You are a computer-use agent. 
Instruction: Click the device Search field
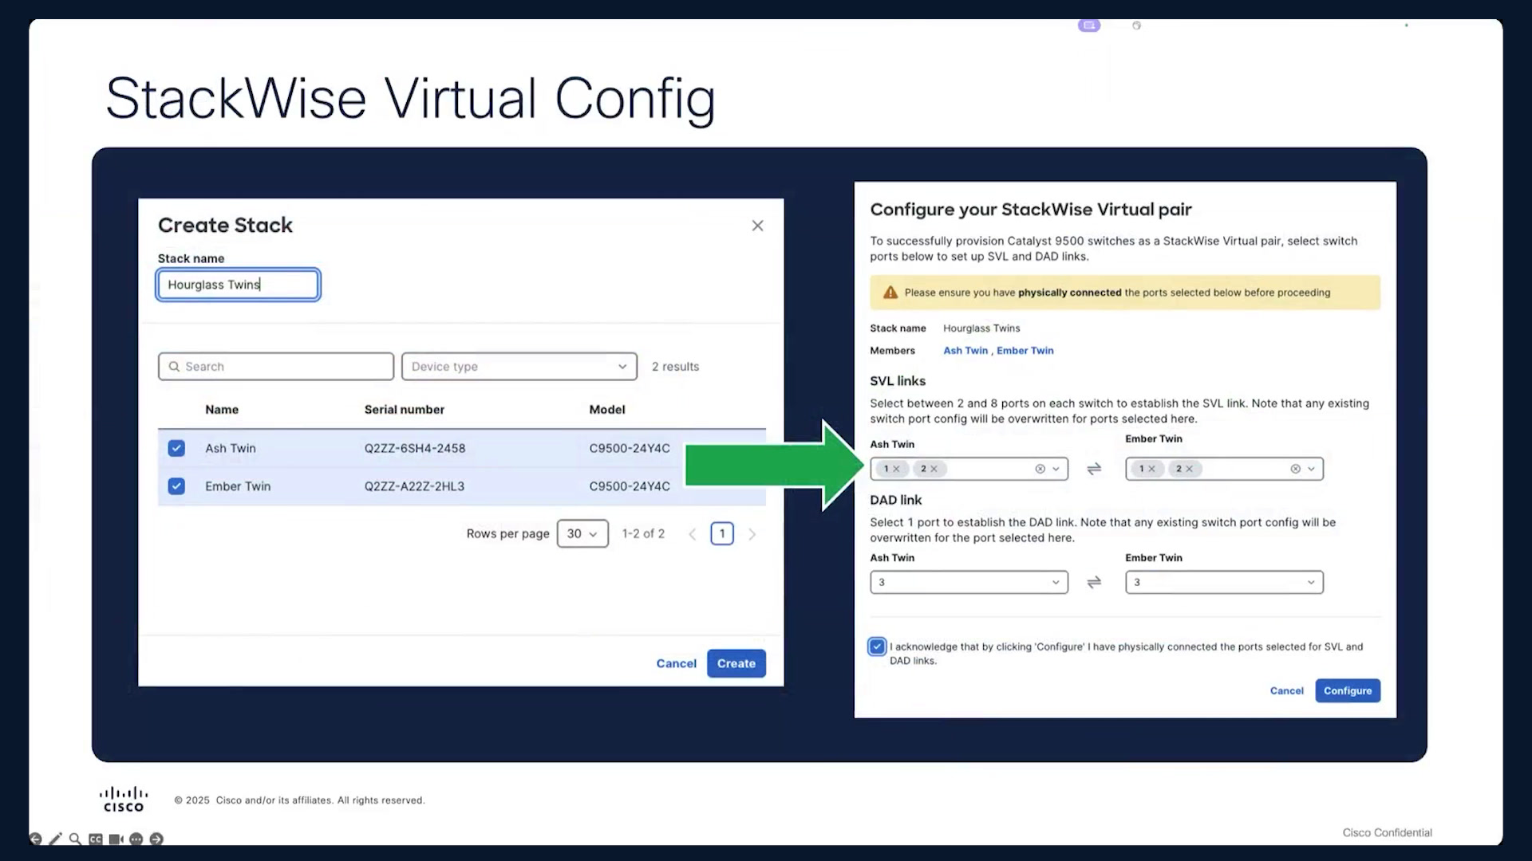(x=276, y=367)
